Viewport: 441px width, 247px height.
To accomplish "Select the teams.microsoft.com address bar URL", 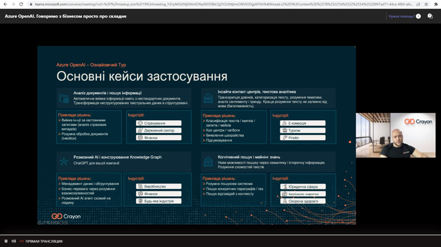I will [224, 4].
